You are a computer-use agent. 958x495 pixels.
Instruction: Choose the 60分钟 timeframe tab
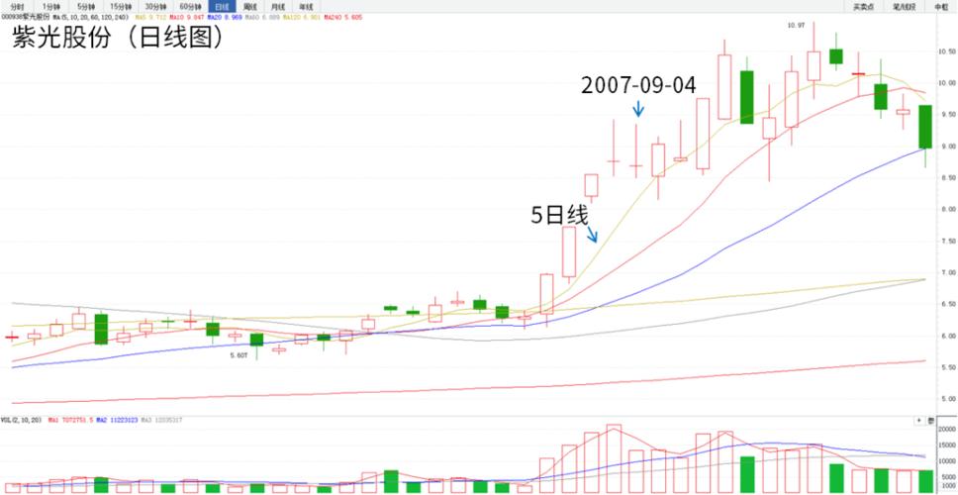point(189,6)
